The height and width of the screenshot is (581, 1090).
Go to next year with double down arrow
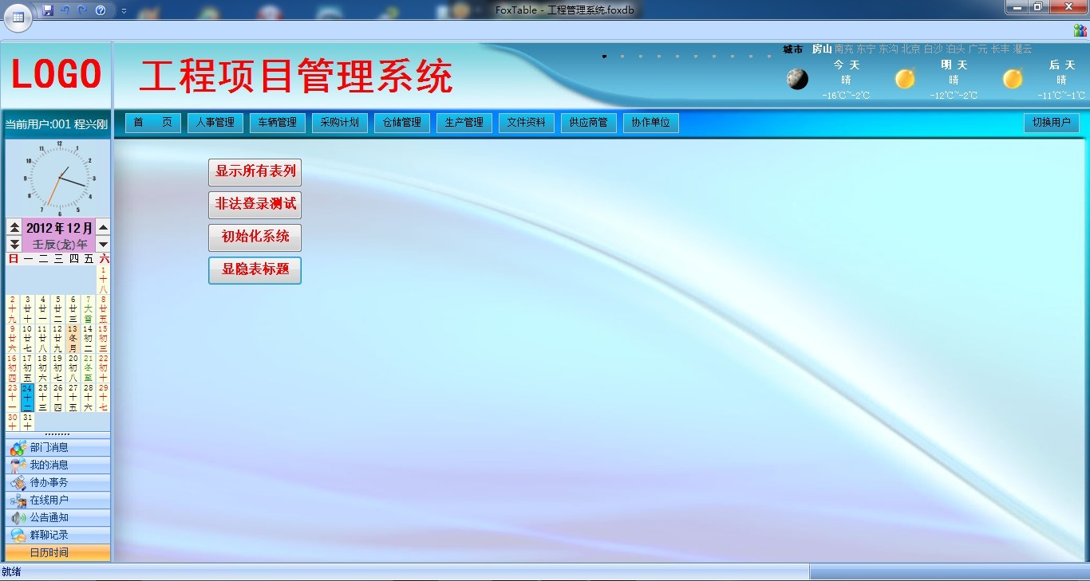(14, 244)
